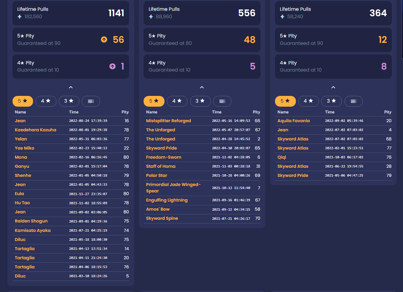The height and width of the screenshot is (292, 403).
Task: Toggle the 3★ filter in the 1141-pull panel
Action: click(x=69, y=101)
